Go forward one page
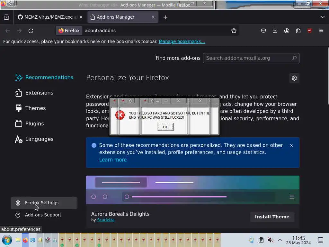Image resolution: width=329 pixels, height=247 pixels. (19, 31)
